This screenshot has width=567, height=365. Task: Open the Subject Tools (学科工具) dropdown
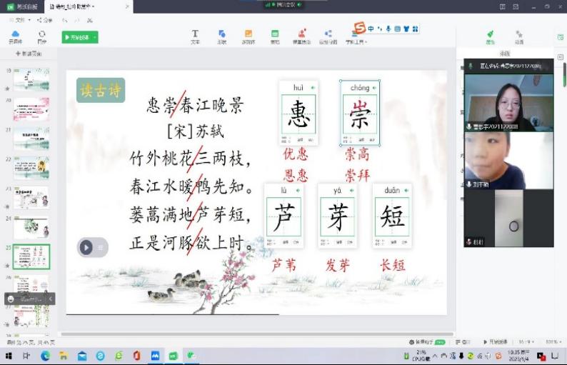(356, 41)
